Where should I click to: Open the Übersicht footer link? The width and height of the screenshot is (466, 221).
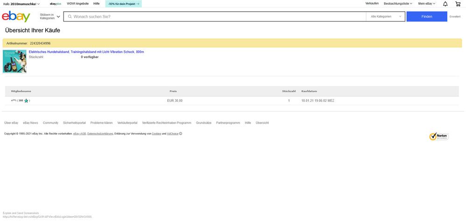click(x=262, y=123)
